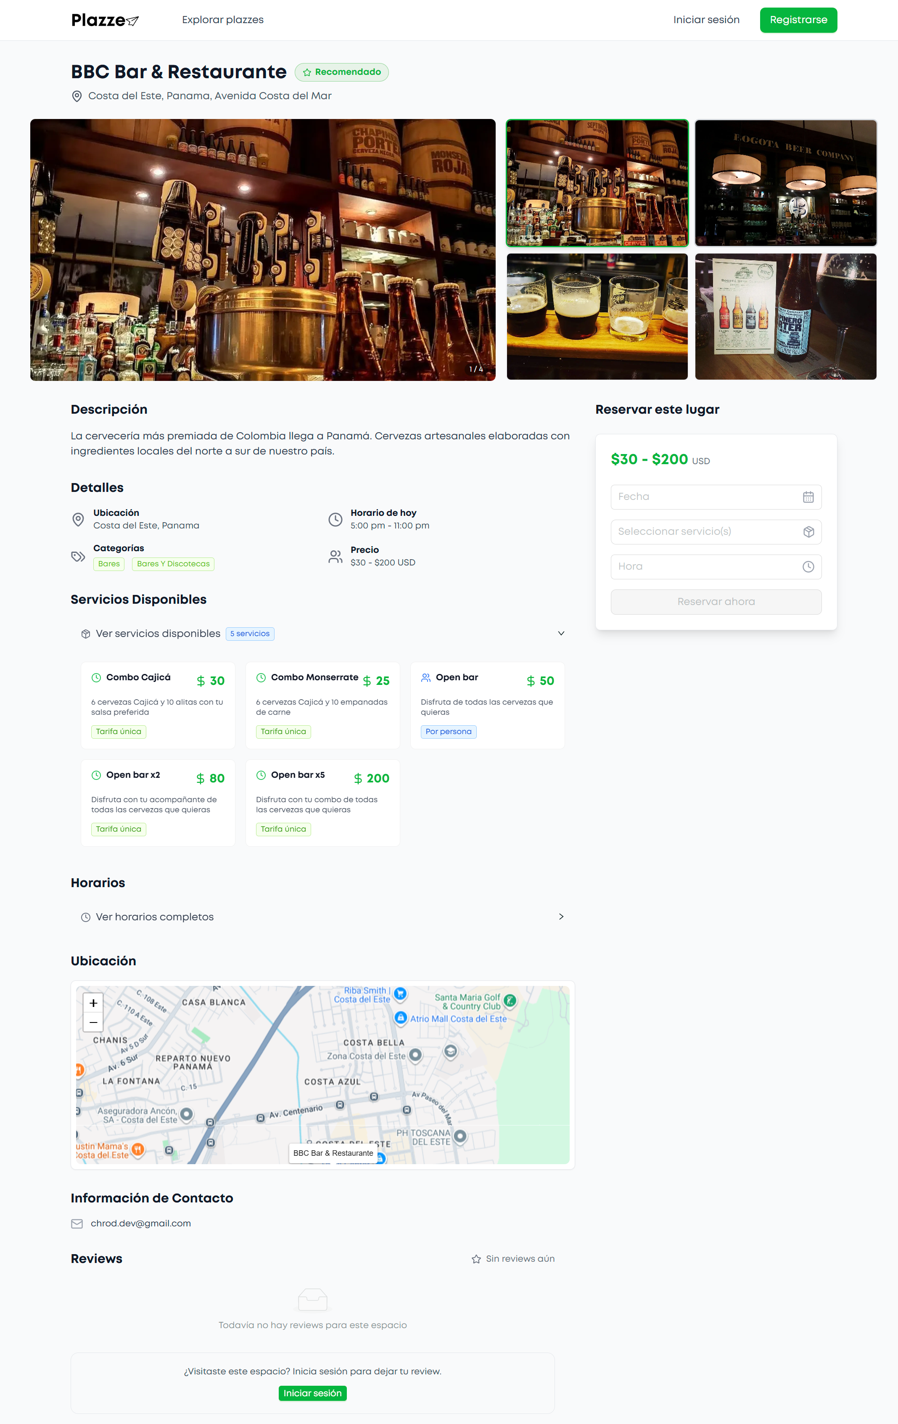Select the beer taps thumbnail with green border

[x=597, y=183]
